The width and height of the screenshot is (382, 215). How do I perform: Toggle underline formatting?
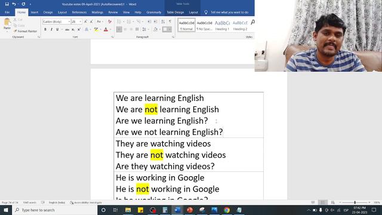pyautogui.click(x=57, y=29)
